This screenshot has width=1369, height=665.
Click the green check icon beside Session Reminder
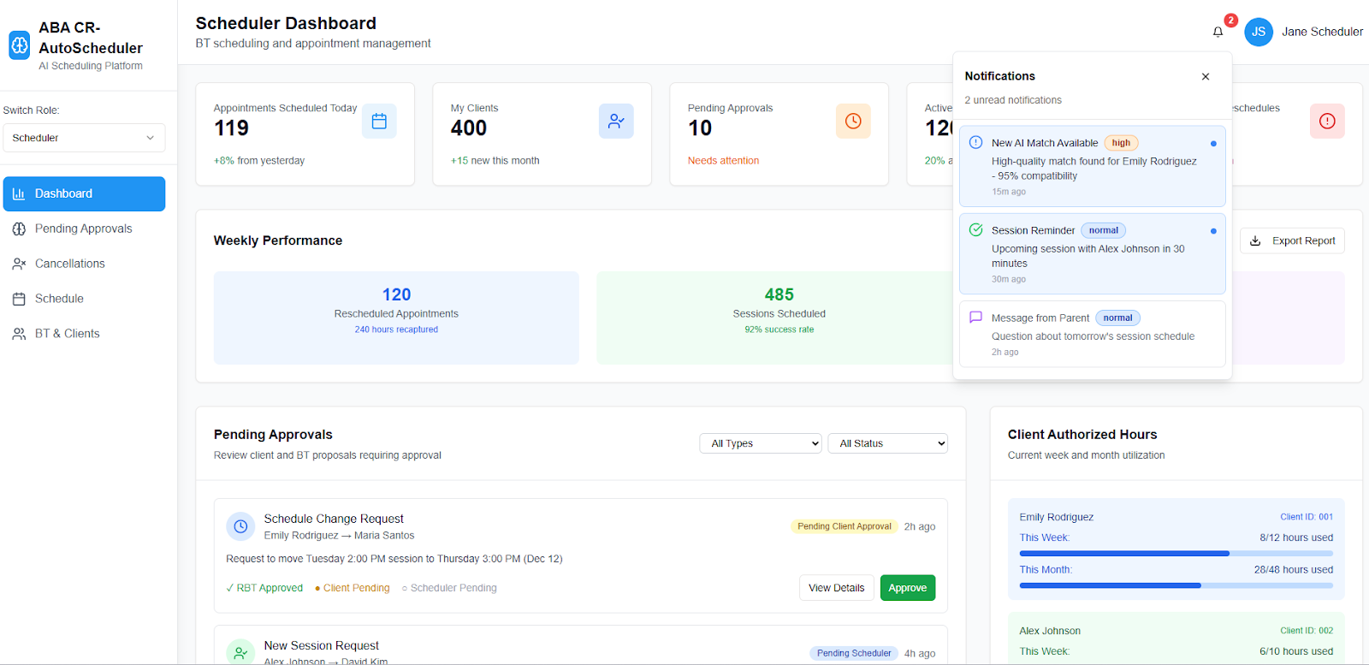[975, 229]
